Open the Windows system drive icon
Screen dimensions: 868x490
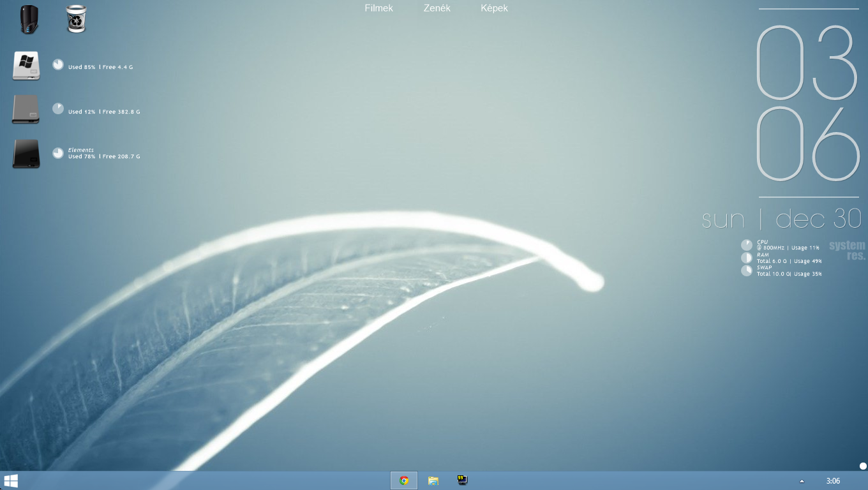tap(26, 66)
